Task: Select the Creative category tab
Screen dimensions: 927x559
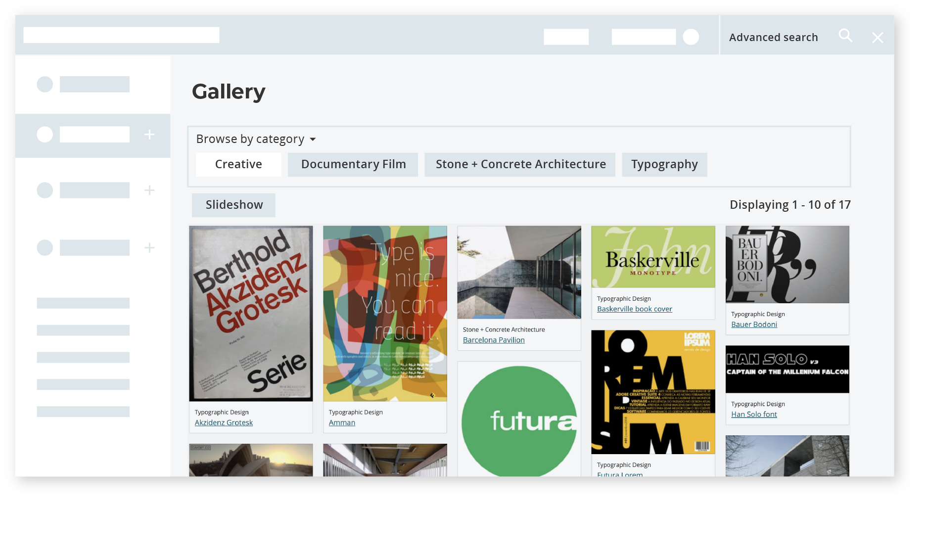Action: click(238, 164)
